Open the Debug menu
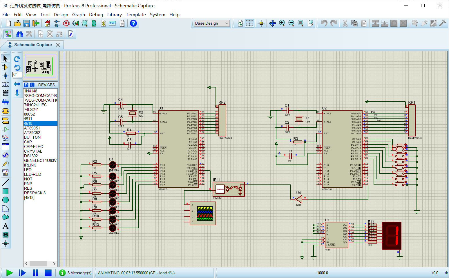449x278 pixels. 96,14
